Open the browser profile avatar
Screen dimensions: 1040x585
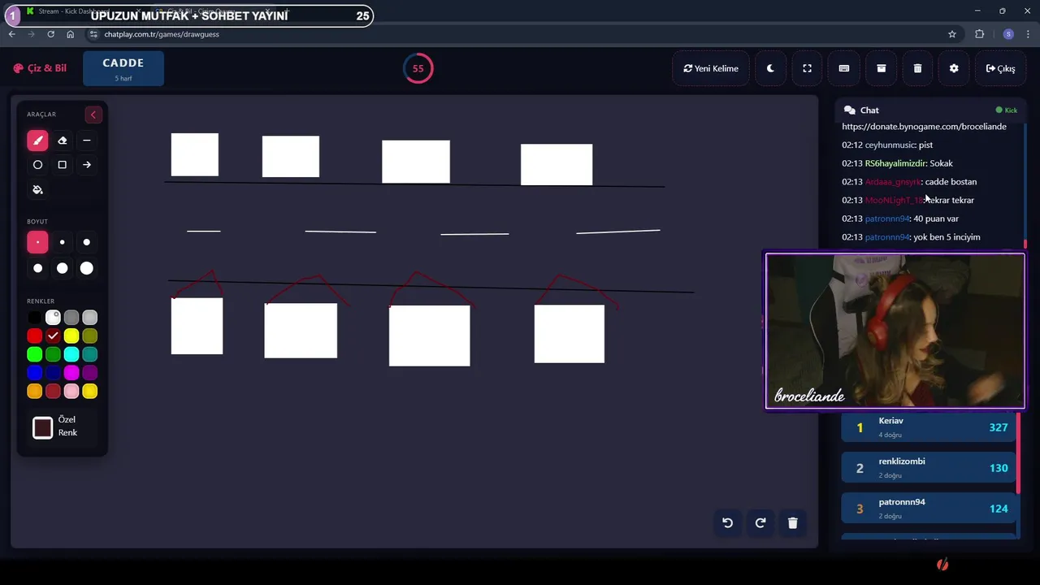[1008, 34]
